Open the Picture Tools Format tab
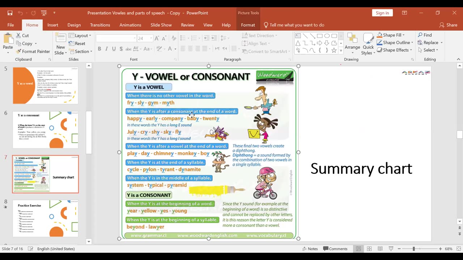 (x=248, y=25)
